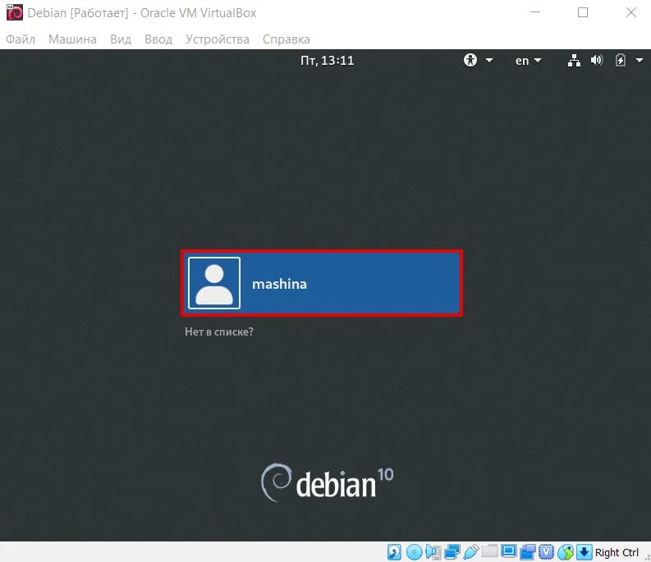This screenshot has height=562, width=651.
Task: Open the Вид menu
Action: coord(121,39)
